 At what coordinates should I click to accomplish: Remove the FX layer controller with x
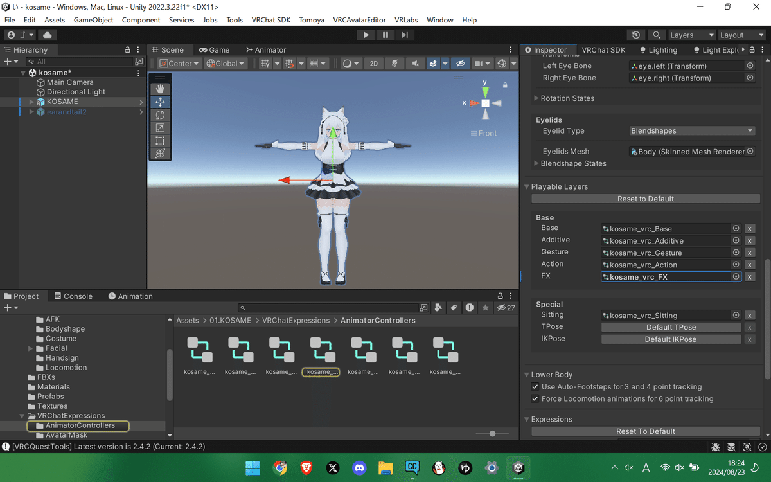750,277
